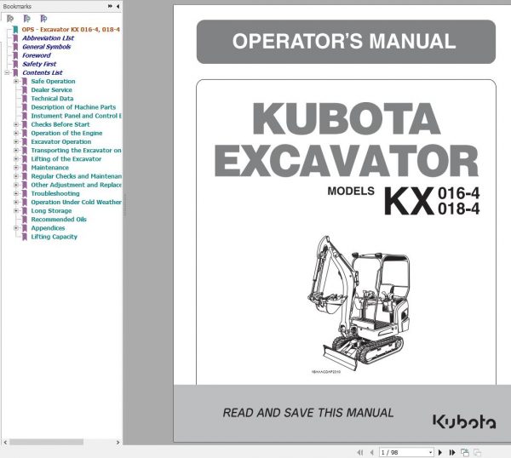511x458 pixels.
Task: Expand Lifting of the Excavator bookmark
Action: click(x=16, y=159)
